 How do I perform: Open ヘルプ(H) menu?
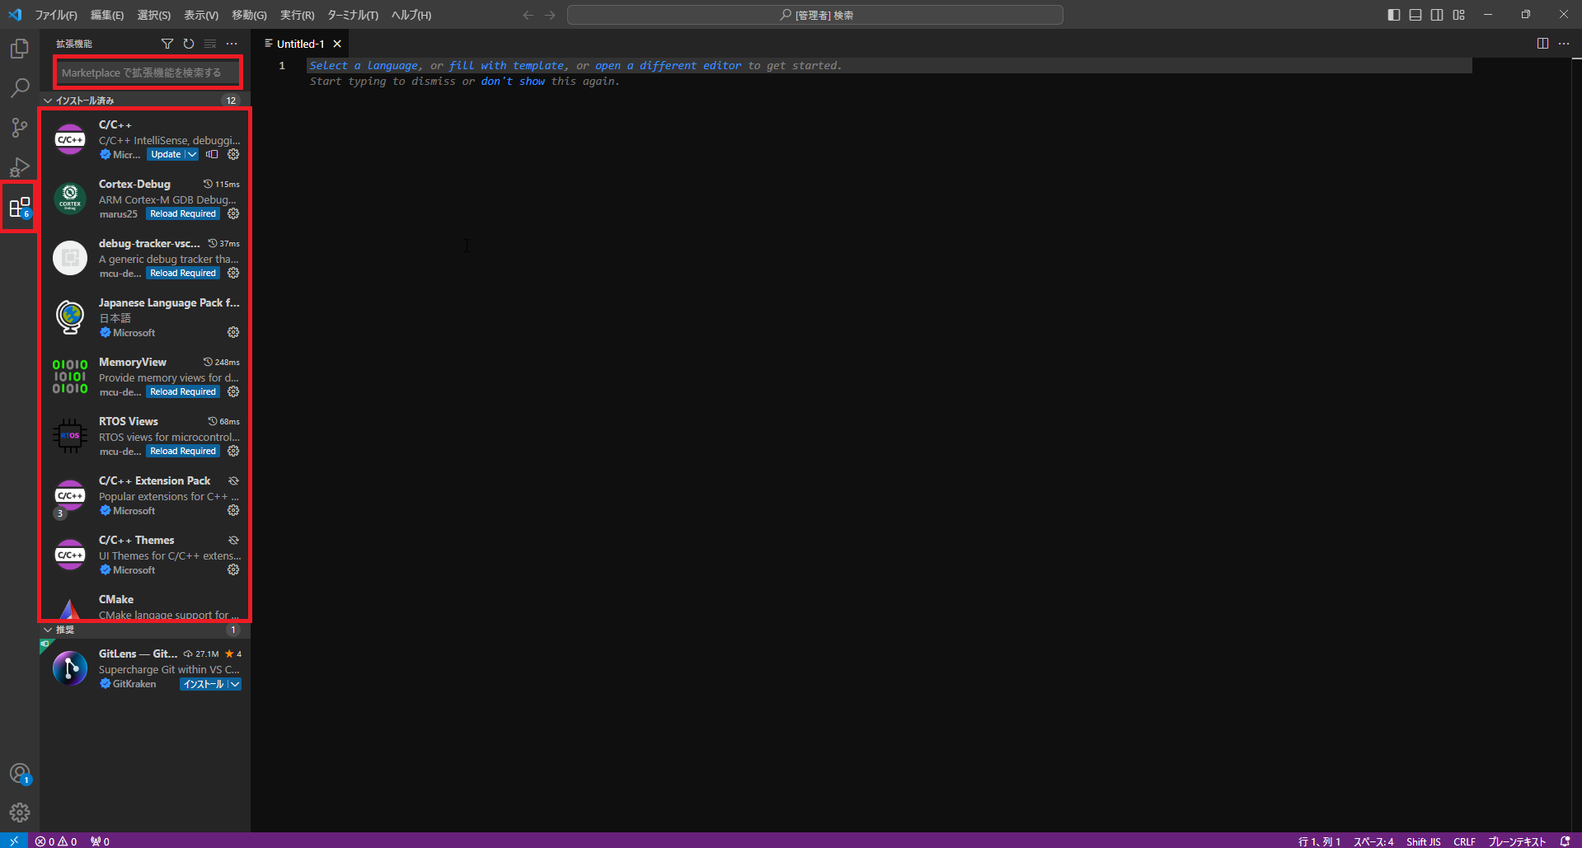click(x=411, y=15)
